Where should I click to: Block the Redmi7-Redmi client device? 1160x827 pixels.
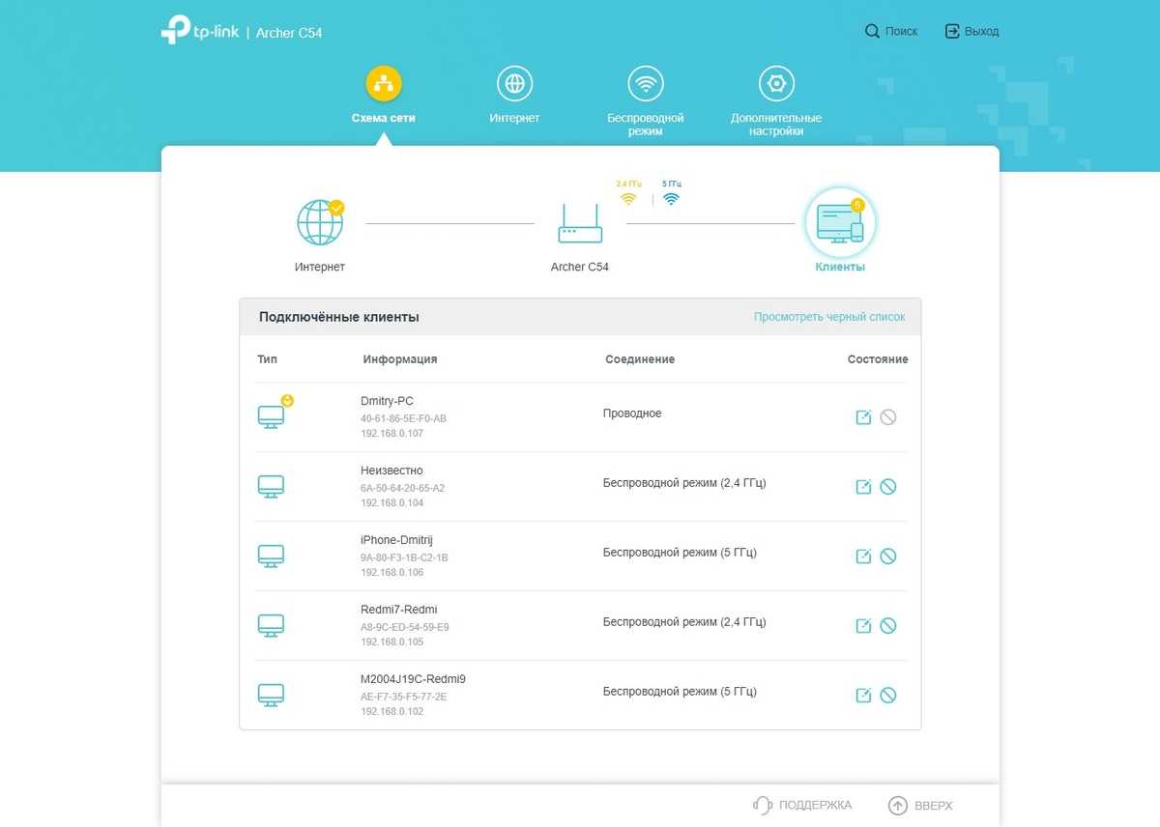pyautogui.click(x=887, y=626)
